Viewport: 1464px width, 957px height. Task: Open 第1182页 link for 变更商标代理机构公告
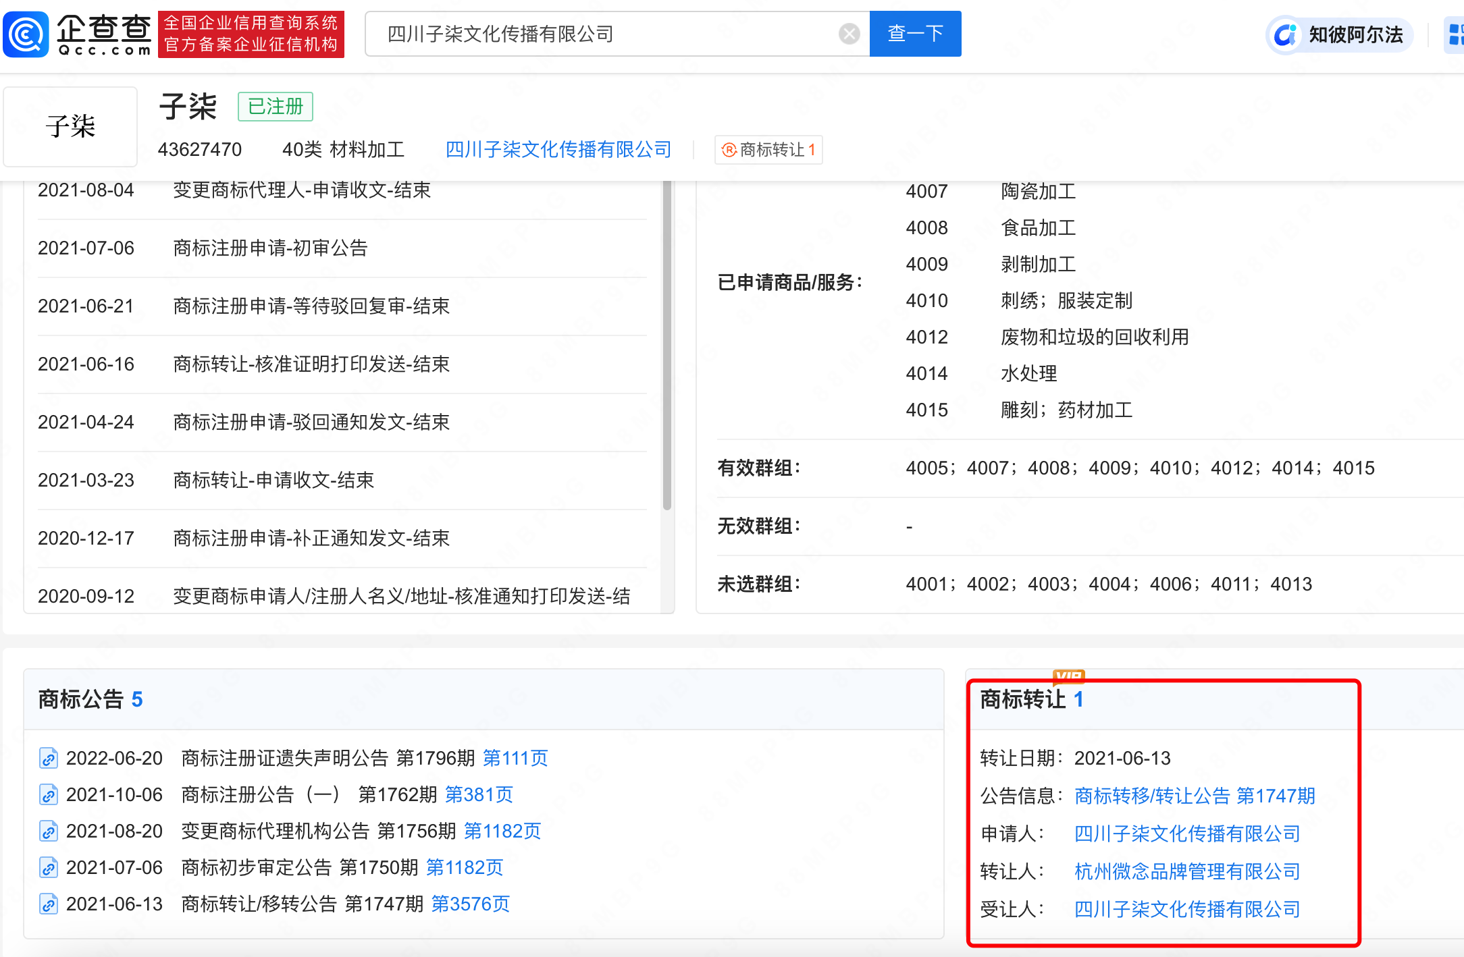pyautogui.click(x=502, y=831)
